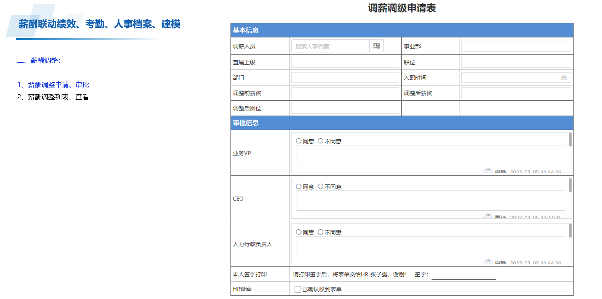Check the 已确认收到表单 checkbox
This screenshot has width=602, height=299.
tap(298, 289)
